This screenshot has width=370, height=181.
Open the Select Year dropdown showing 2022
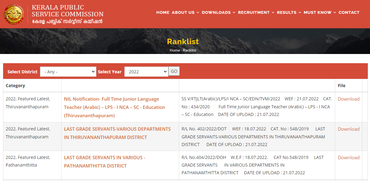tap(146, 71)
